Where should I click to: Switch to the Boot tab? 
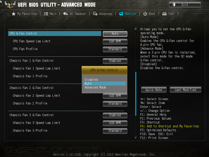click(x=149, y=14)
